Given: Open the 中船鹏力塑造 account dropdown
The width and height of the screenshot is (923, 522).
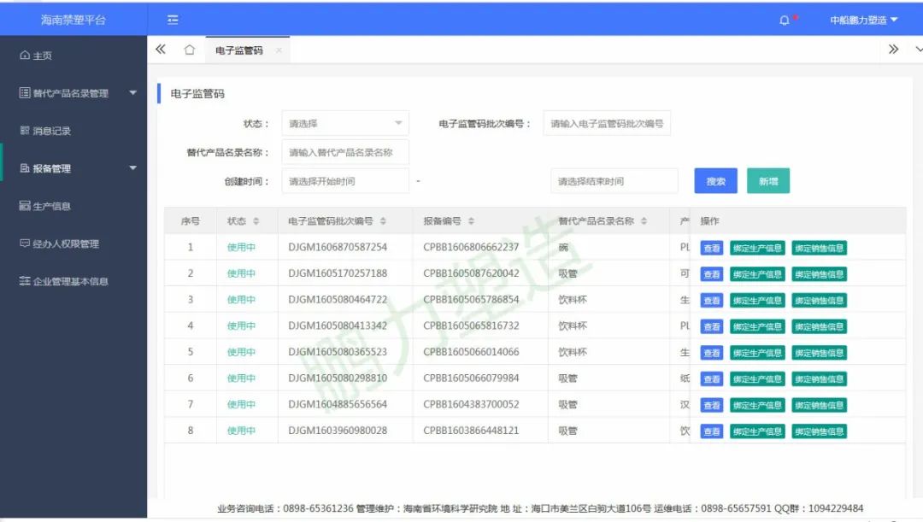Looking at the screenshot, I should coord(856,18).
